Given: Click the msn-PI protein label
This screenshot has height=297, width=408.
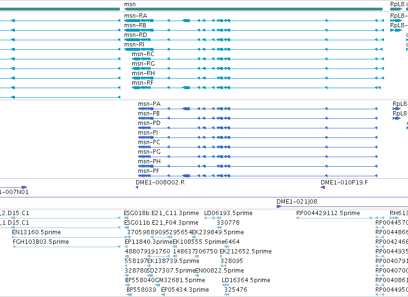Looking at the screenshot, I should pos(148,133).
